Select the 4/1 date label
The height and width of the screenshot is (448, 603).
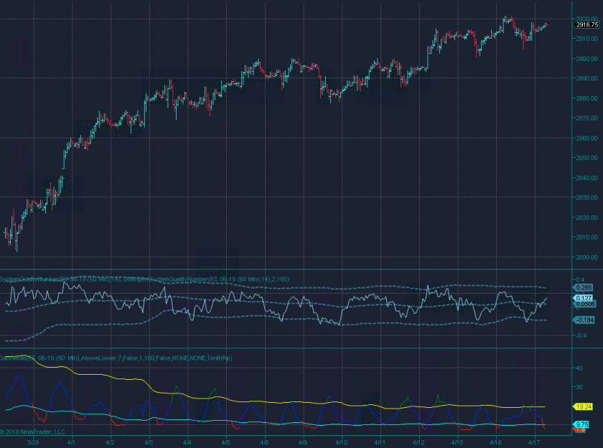(73, 443)
